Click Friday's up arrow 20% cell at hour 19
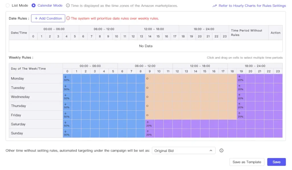 click(x=241, y=115)
